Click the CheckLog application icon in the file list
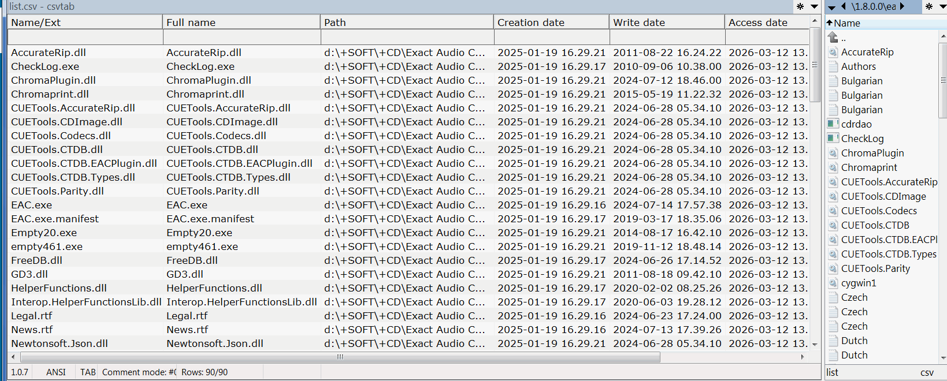The width and height of the screenshot is (947, 381). pyautogui.click(x=833, y=139)
